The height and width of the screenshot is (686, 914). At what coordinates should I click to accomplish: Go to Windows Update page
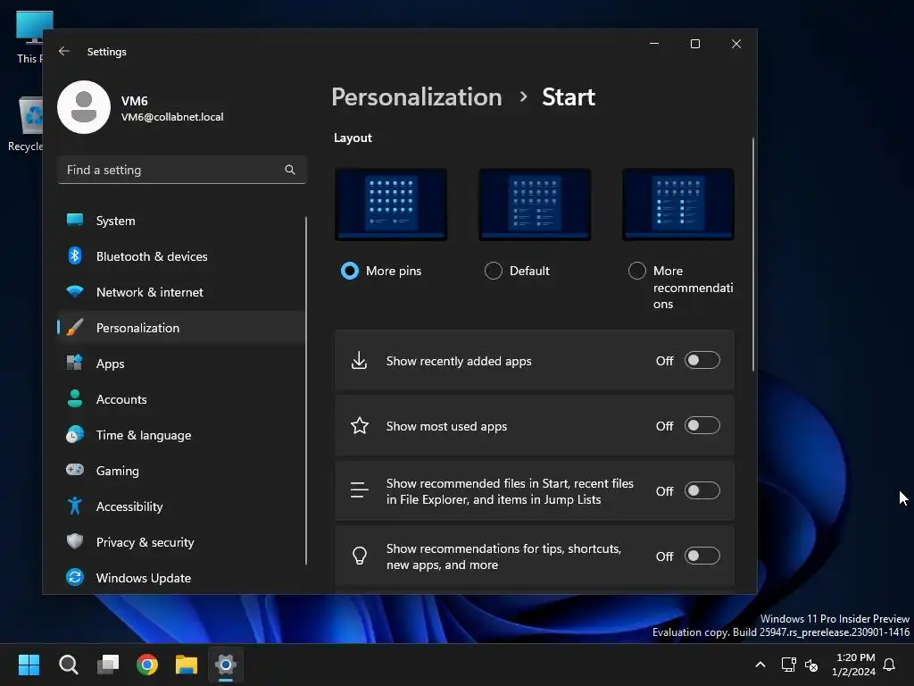181,578
